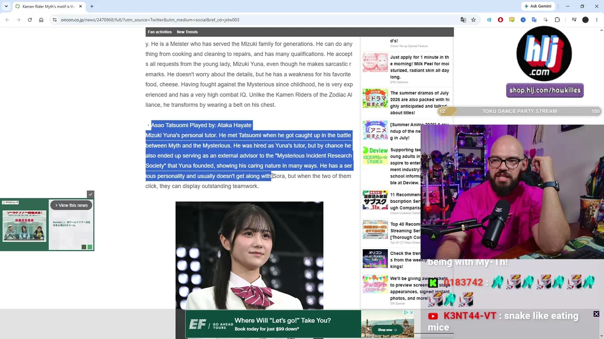Click the Shop now button in ad
Viewport: 604px width, 339px height.
click(387, 330)
